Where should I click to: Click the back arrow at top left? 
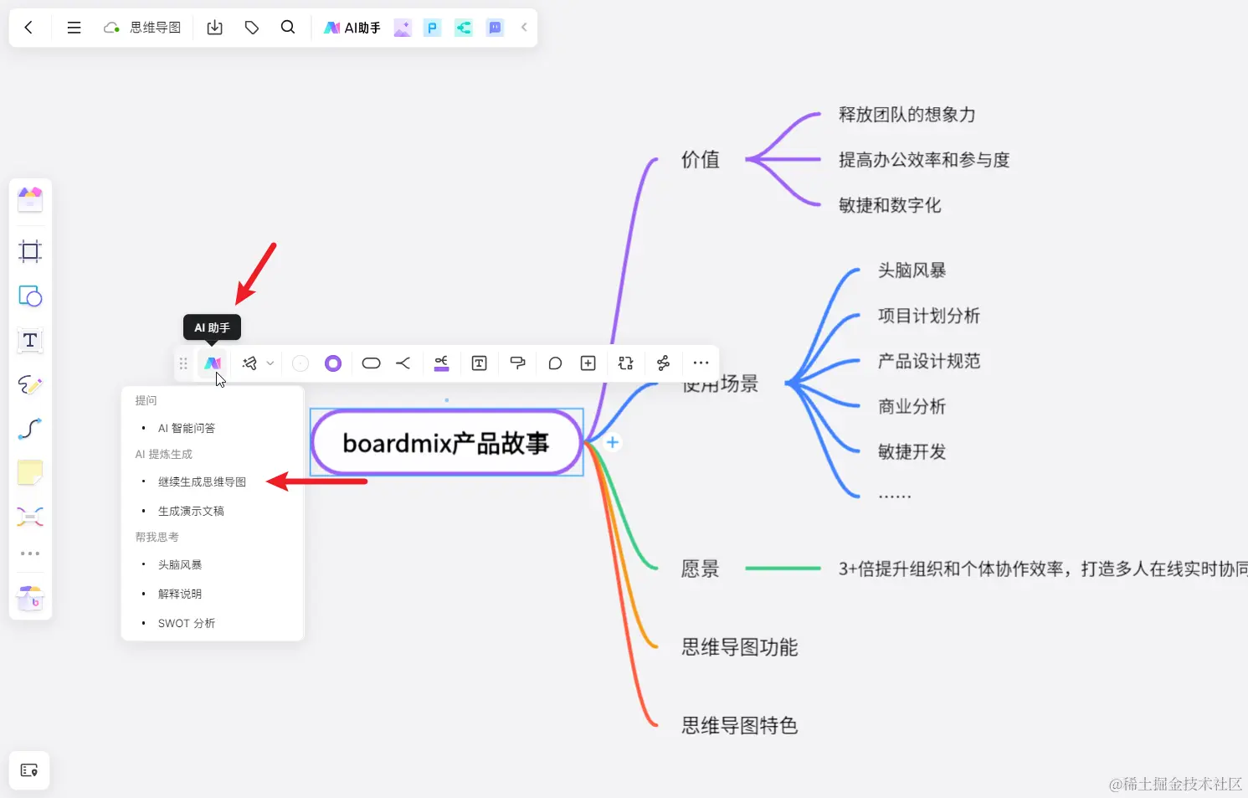click(29, 27)
